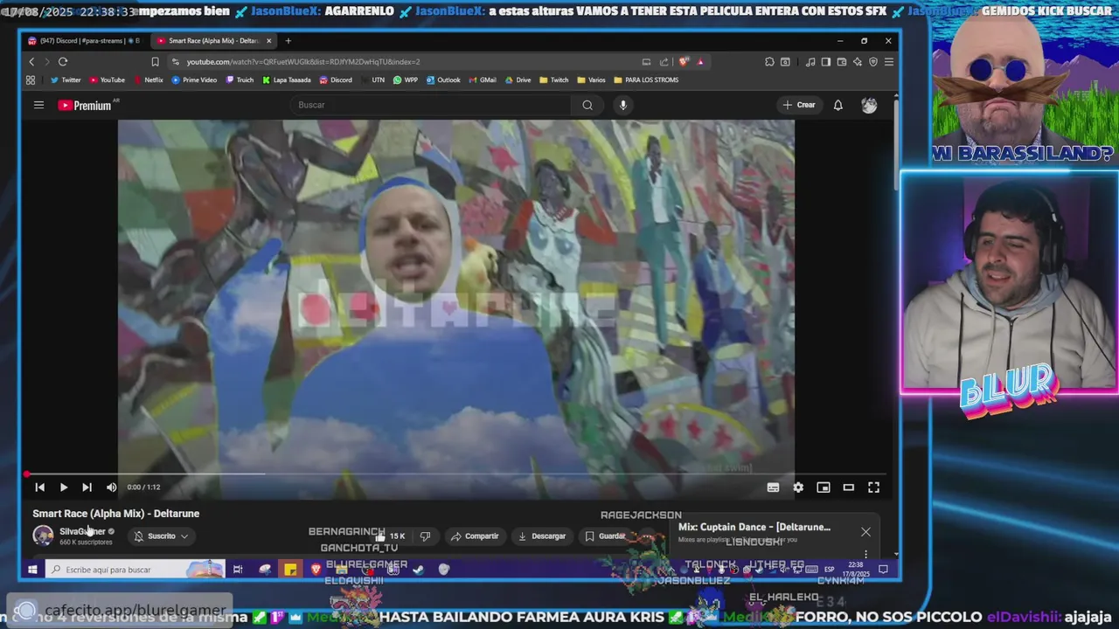Open the Crear menu
Screen dimensions: 1119x629
[799, 105]
